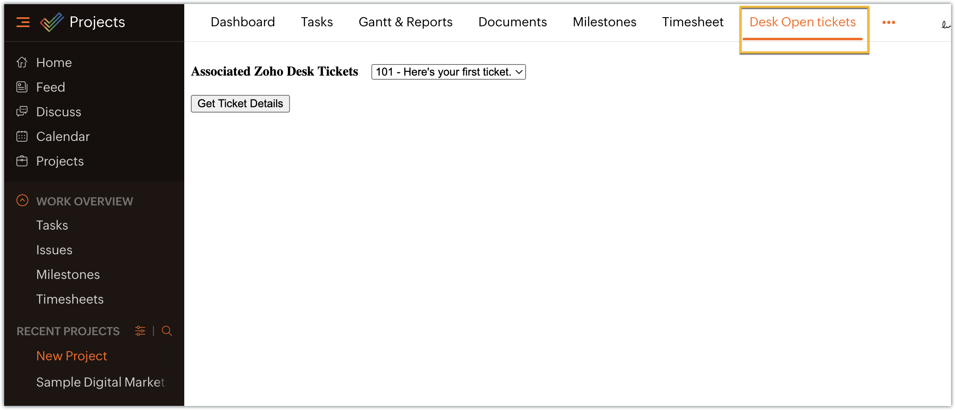Open the hamburger navigation menu

[23, 23]
